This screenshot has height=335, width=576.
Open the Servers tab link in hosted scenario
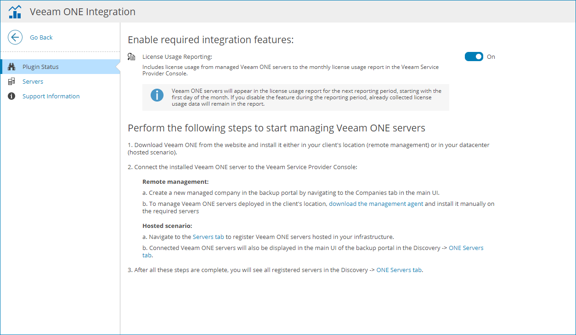[208, 237]
